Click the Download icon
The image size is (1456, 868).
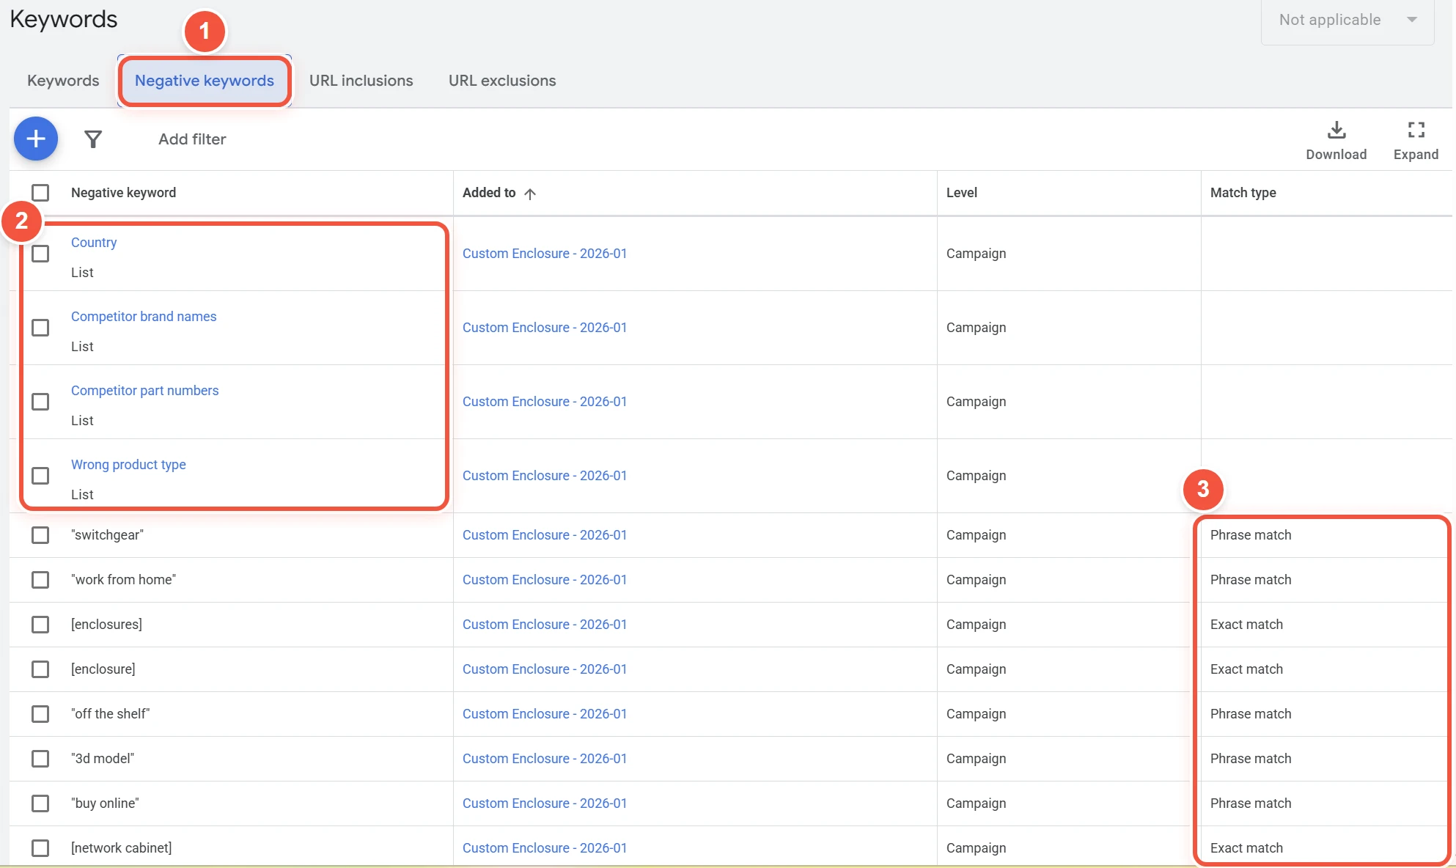coord(1336,130)
